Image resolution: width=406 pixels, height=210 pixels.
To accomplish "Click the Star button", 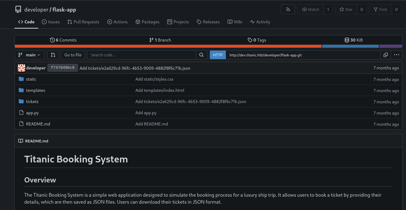I will (346, 9).
